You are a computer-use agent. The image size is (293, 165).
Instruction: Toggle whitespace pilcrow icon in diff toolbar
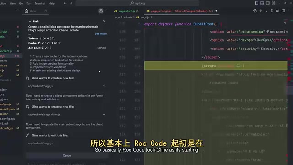tap(271, 11)
